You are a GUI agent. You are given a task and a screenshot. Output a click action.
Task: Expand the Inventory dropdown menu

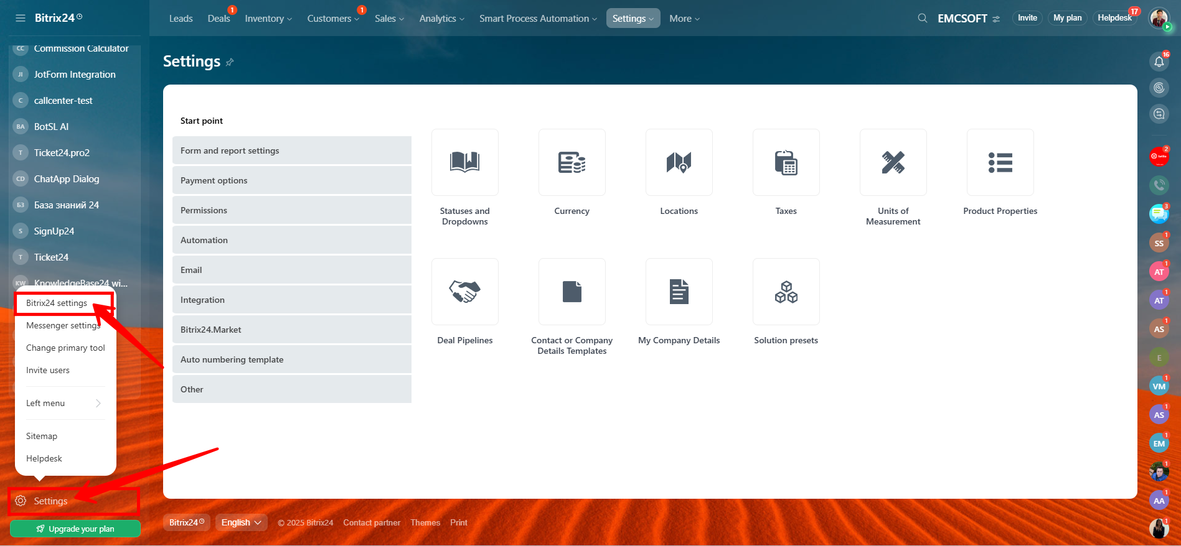(x=268, y=19)
